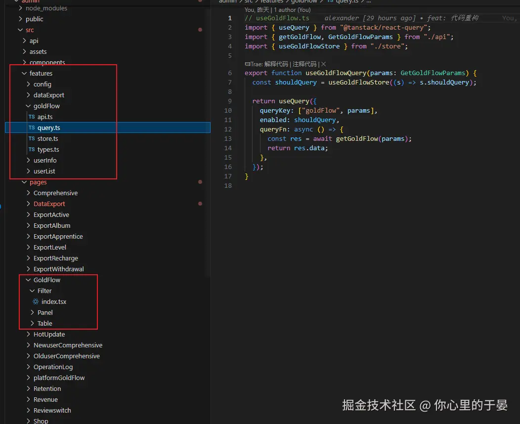Expand the userInfo folder chevron
Screen dimensions: 520x424
[x=29, y=161]
